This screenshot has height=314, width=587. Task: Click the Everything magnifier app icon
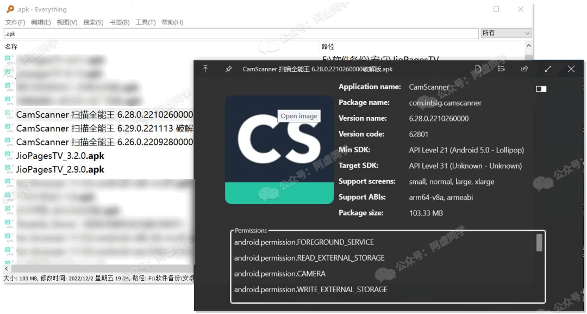10,9
